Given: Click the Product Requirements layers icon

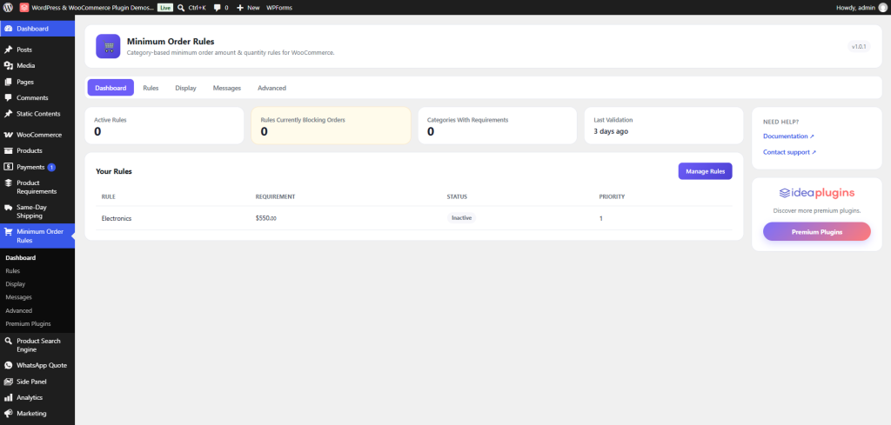Looking at the screenshot, I should click(9, 183).
